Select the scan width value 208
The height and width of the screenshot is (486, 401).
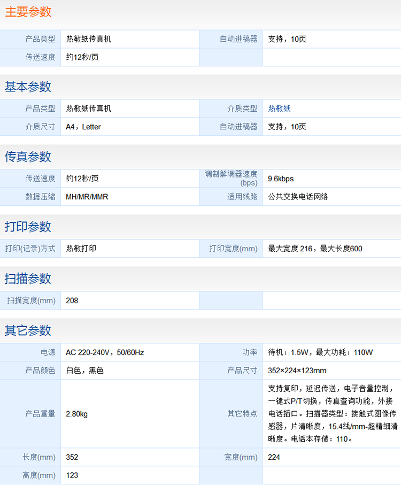(72, 300)
